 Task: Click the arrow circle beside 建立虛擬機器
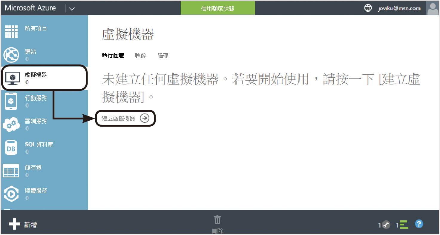[x=145, y=118]
